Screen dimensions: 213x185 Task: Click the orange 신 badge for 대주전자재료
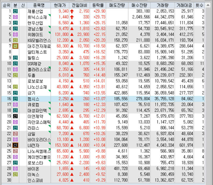[x=15, y=46]
